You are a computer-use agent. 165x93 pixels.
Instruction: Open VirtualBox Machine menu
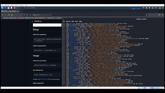(7, 5)
